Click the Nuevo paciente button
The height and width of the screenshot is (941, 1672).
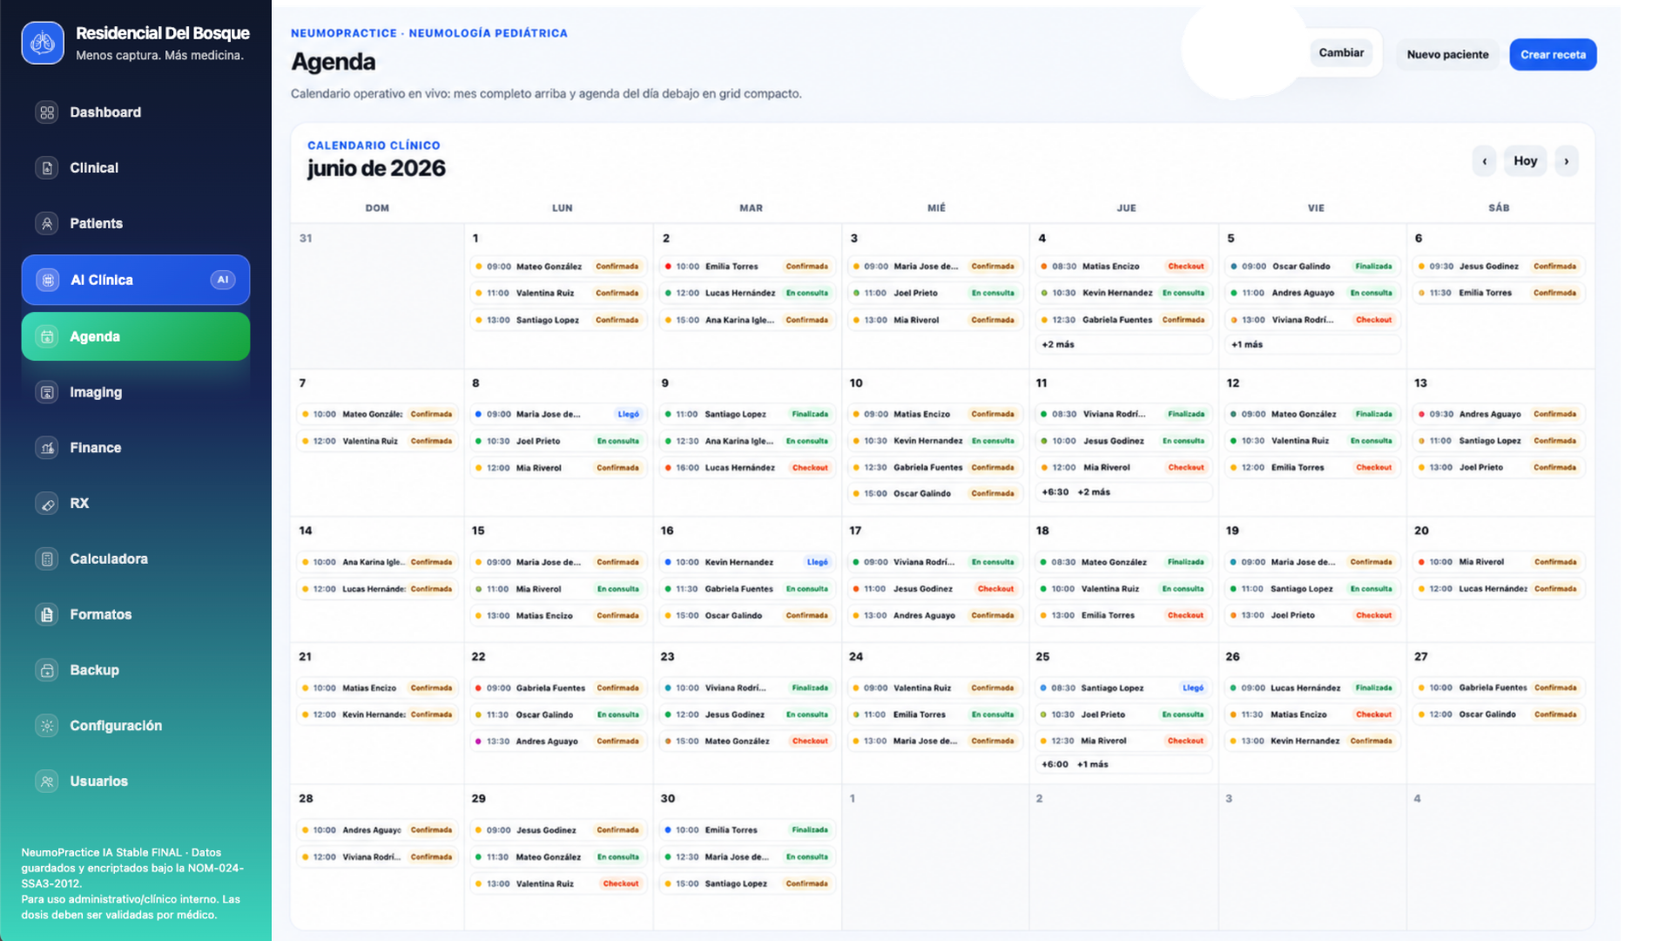(x=1447, y=55)
